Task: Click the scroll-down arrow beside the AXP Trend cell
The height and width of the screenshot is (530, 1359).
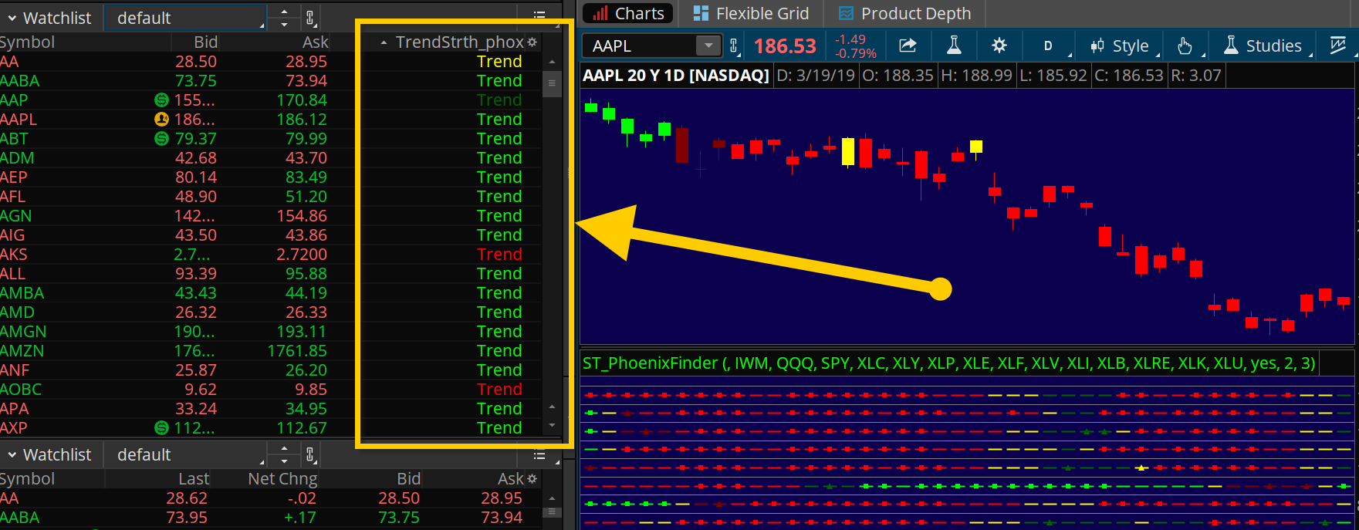Action: [552, 425]
